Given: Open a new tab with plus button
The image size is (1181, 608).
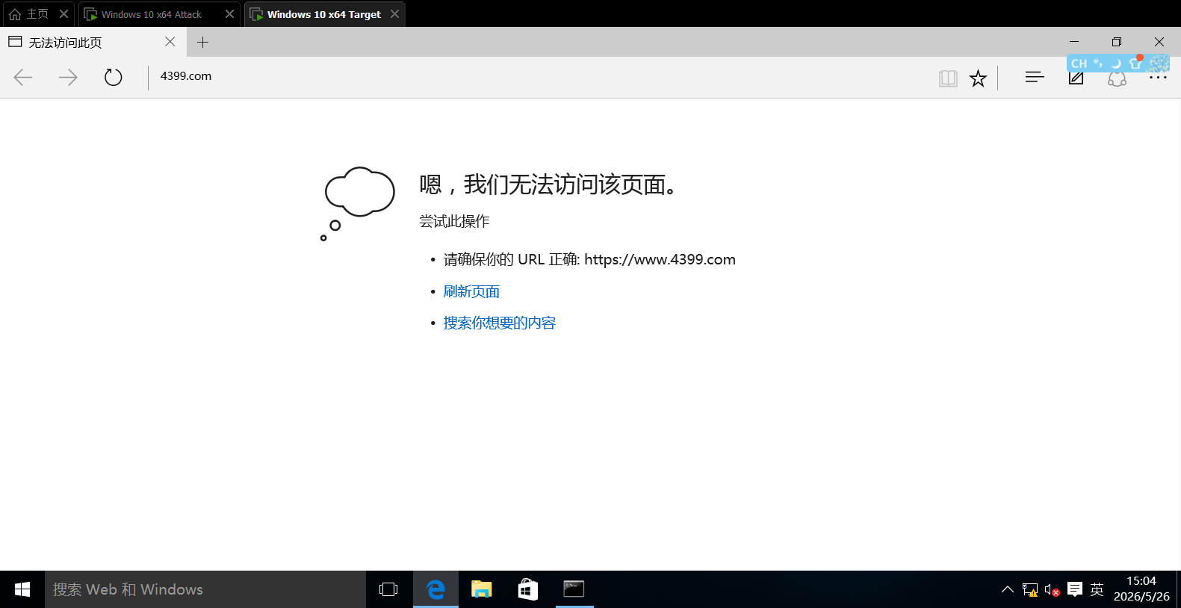Looking at the screenshot, I should tap(202, 42).
